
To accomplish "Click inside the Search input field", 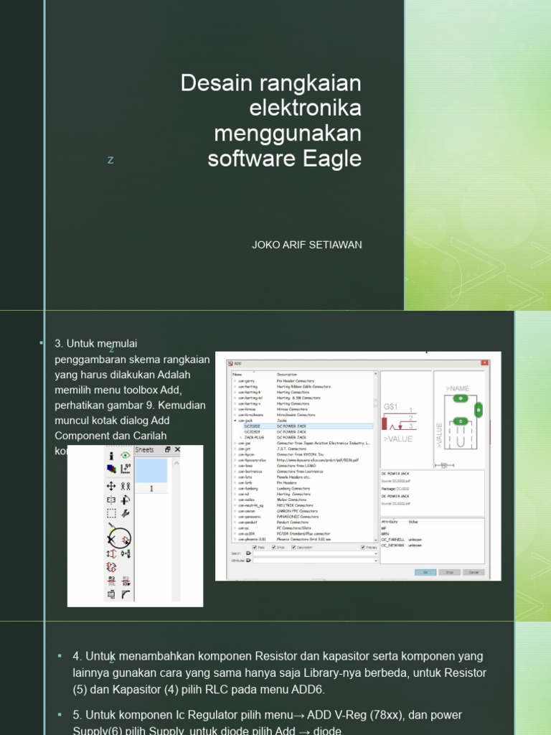I will click(315, 553).
